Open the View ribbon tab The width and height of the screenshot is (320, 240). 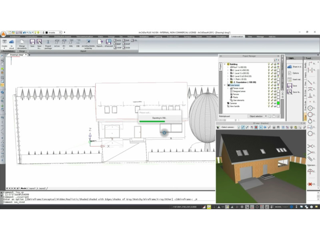[x=250, y=36]
